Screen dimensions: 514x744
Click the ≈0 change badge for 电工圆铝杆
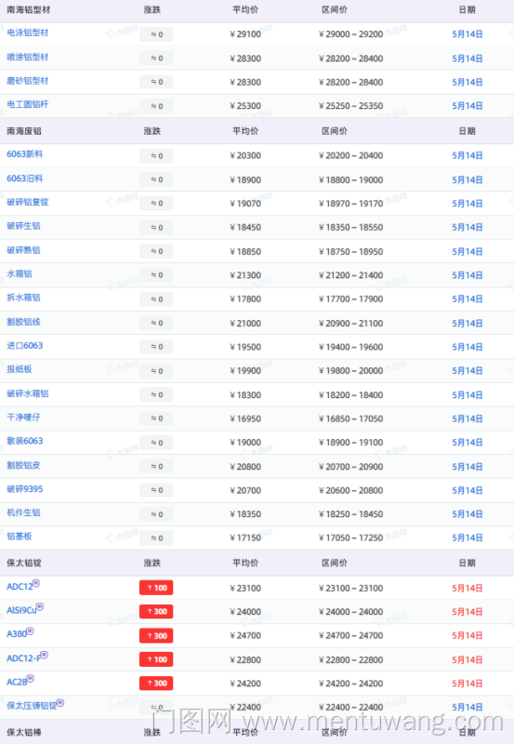(x=156, y=106)
